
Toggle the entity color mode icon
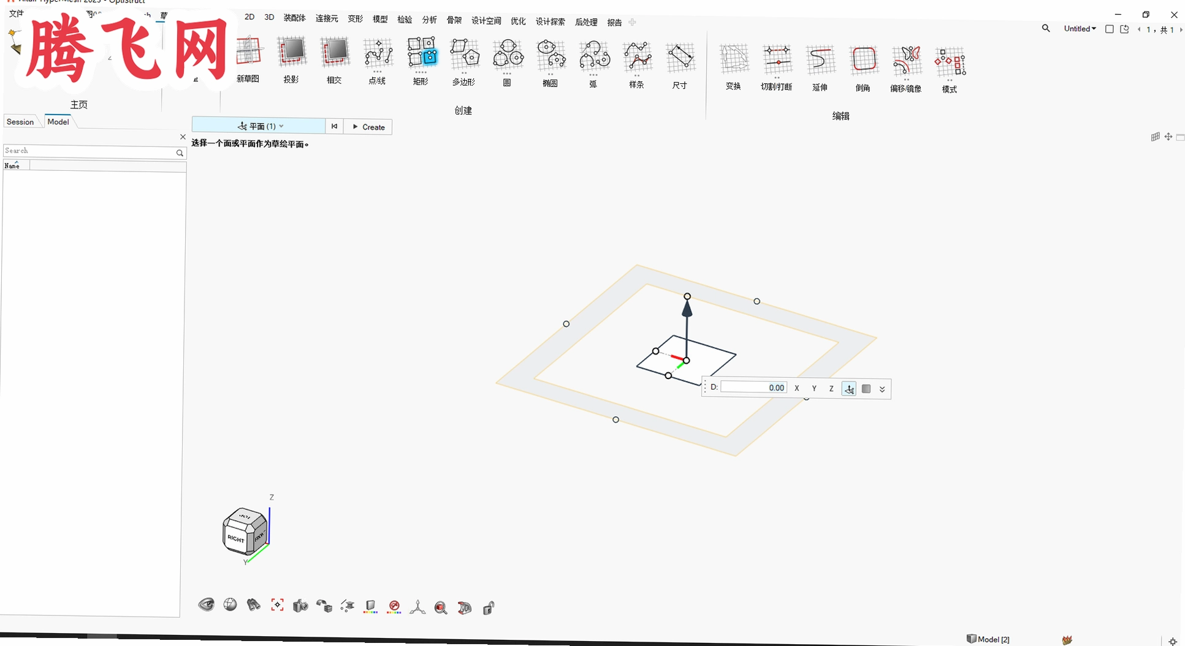tap(370, 607)
